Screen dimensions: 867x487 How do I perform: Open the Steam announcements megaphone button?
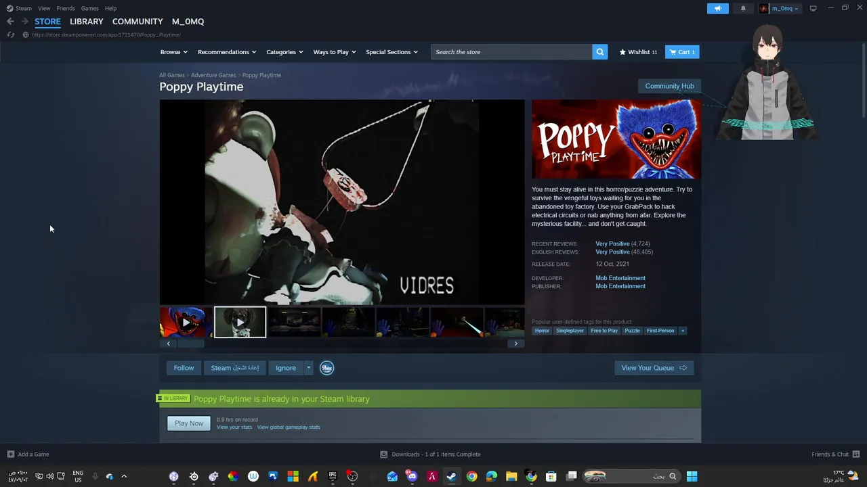pyautogui.click(x=718, y=8)
